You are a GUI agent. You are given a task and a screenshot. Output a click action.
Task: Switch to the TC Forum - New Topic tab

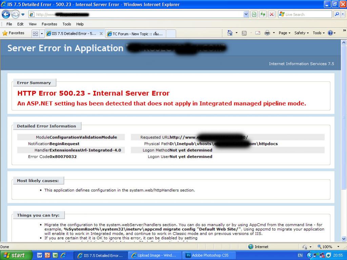[136, 34]
